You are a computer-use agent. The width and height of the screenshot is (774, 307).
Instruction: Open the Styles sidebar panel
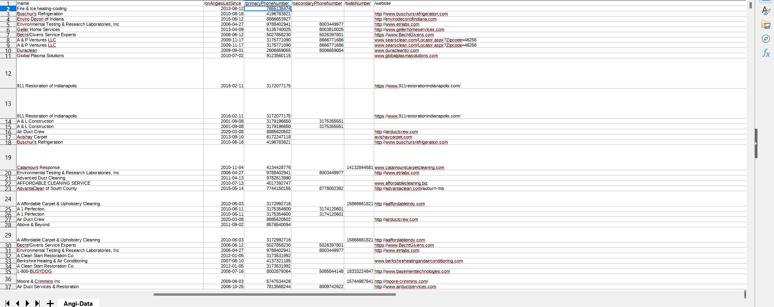coord(766,11)
